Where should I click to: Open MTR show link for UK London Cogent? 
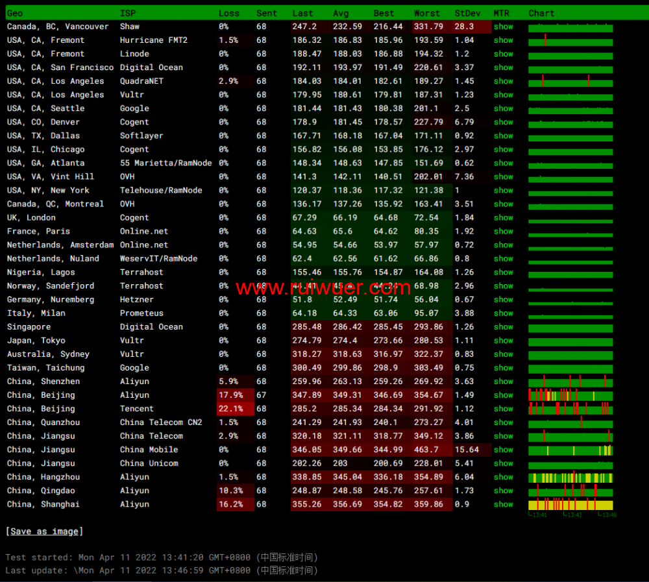(503, 218)
